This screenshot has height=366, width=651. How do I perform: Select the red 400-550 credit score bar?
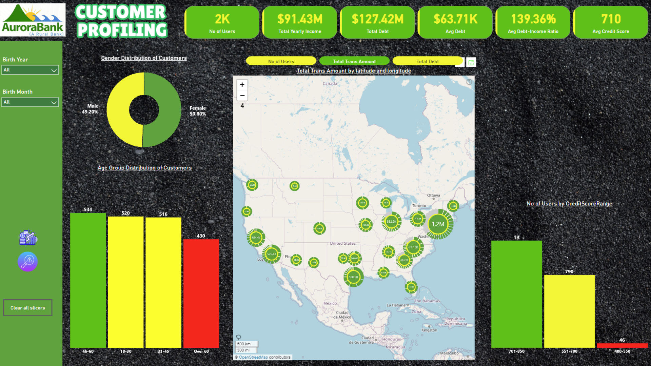coord(622,345)
